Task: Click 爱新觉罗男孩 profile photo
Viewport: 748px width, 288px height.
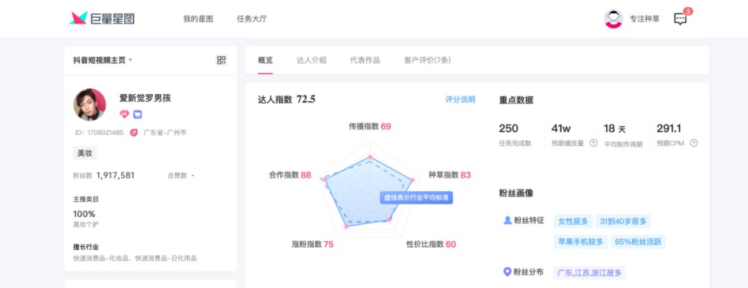Action: coord(89,105)
